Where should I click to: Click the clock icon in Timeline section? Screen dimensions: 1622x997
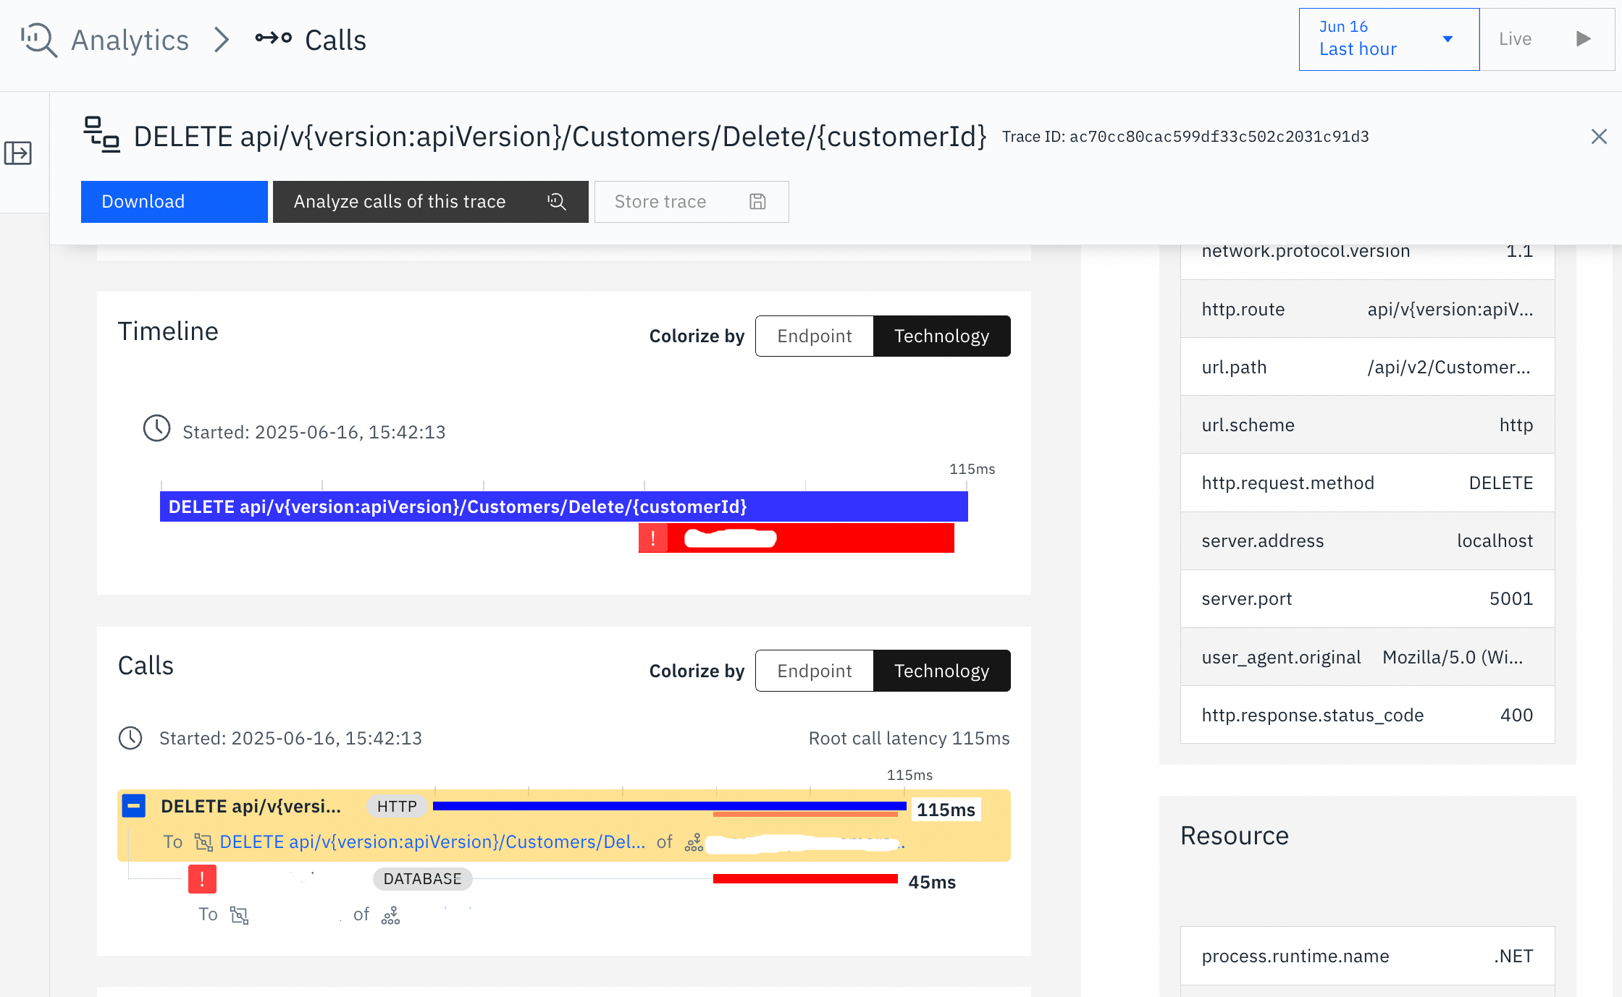156,428
